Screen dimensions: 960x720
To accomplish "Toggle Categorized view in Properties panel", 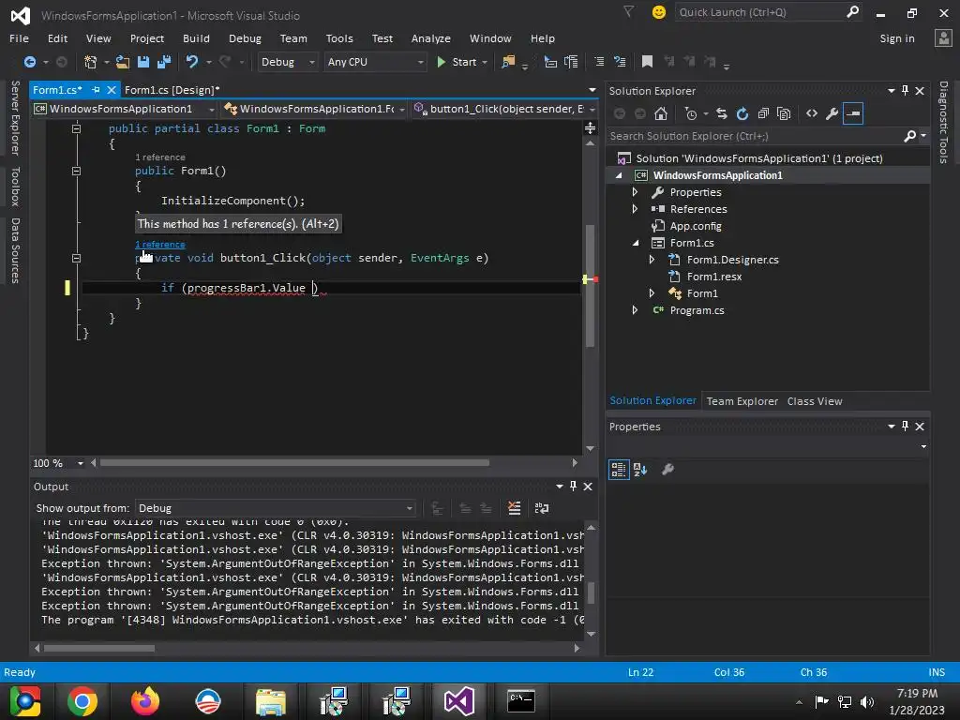I will (x=619, y=470).
